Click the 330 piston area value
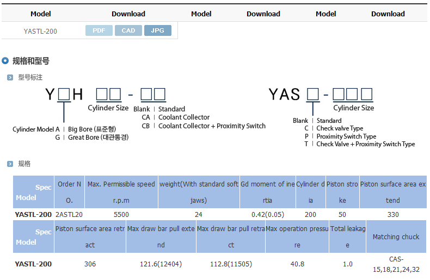Screen dimensions: 430x280 point(393,215)
